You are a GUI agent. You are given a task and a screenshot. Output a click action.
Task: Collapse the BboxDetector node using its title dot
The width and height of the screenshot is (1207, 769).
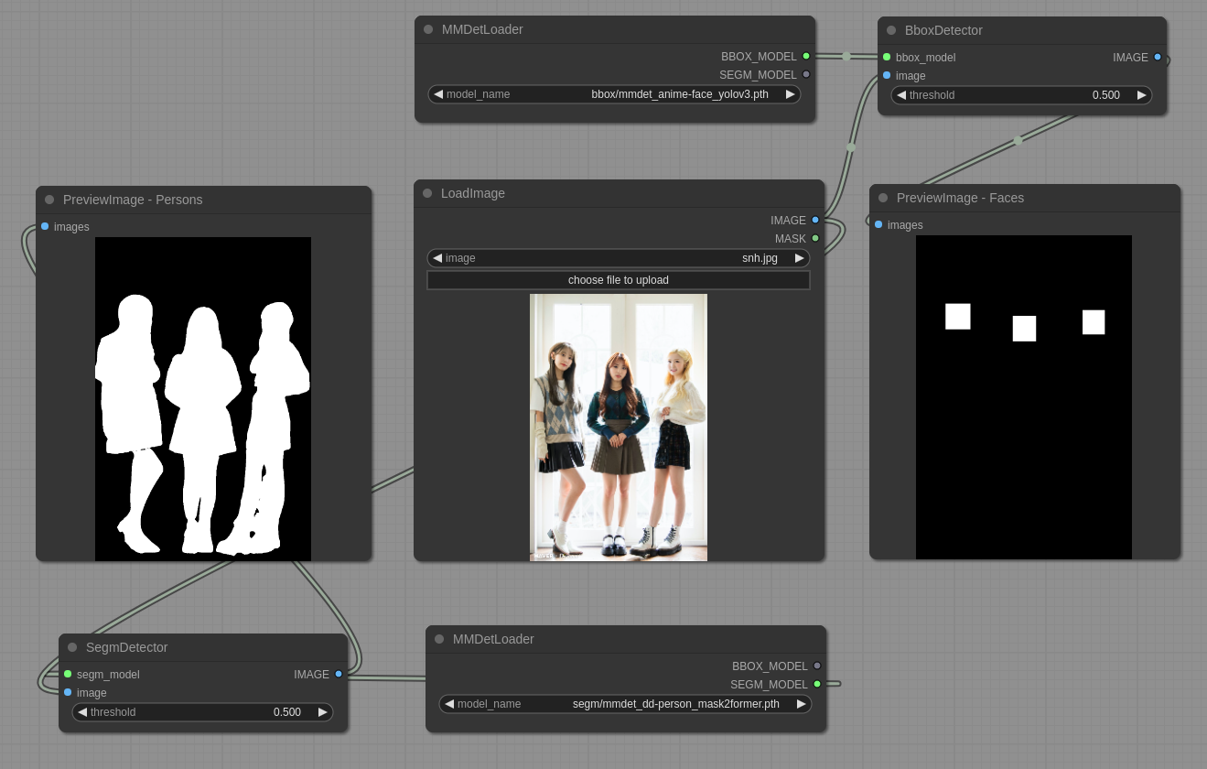tap(891, 30)
